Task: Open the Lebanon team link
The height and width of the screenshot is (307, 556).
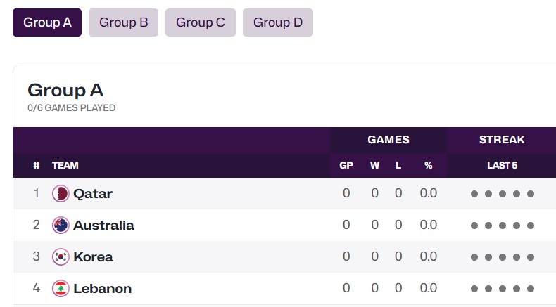Action: pos(103,289)
